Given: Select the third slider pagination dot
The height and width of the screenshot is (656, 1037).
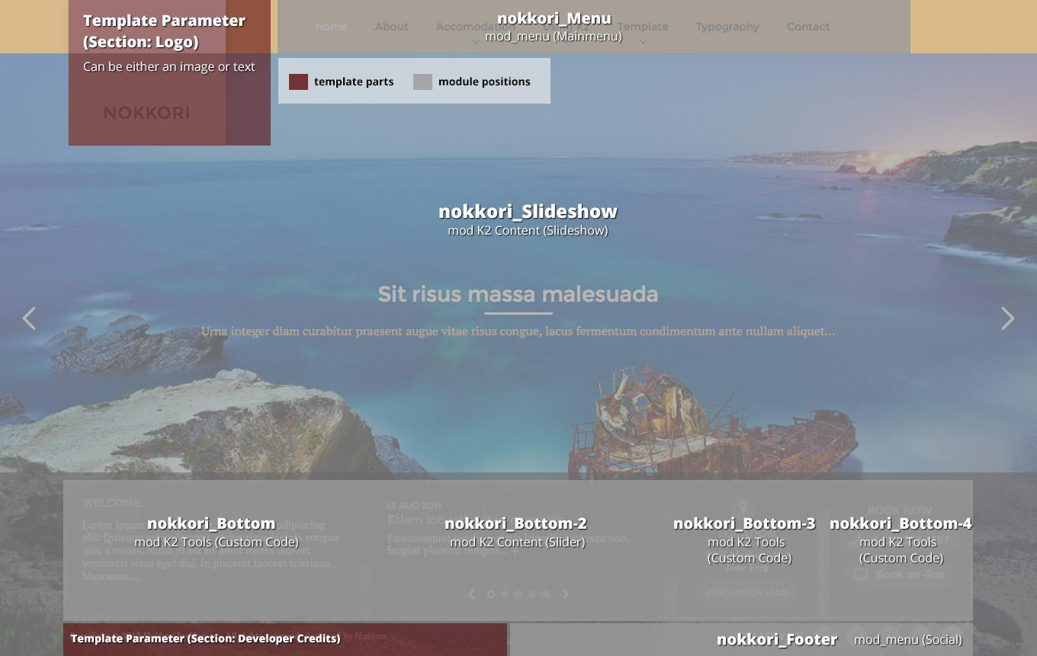Looking at the screenshot, I should (518, 594).
